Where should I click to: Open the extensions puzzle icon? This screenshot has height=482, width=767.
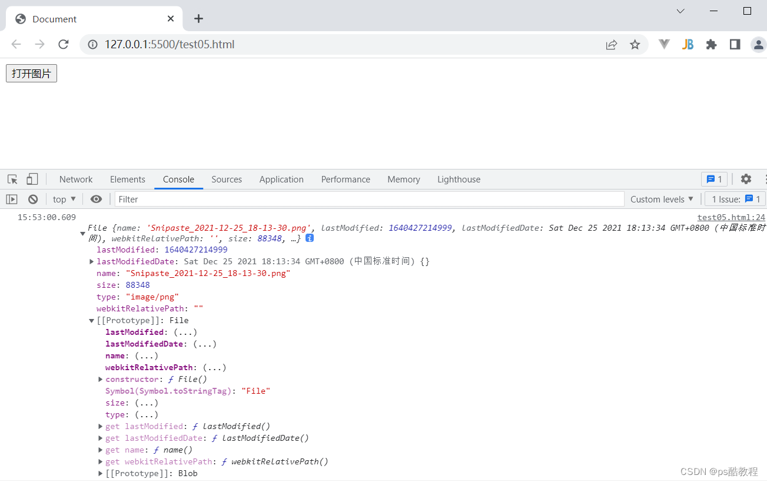[711, 44]
